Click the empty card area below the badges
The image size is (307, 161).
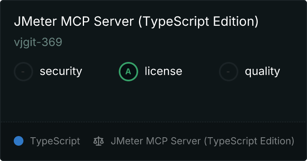[x=153, y=101]
